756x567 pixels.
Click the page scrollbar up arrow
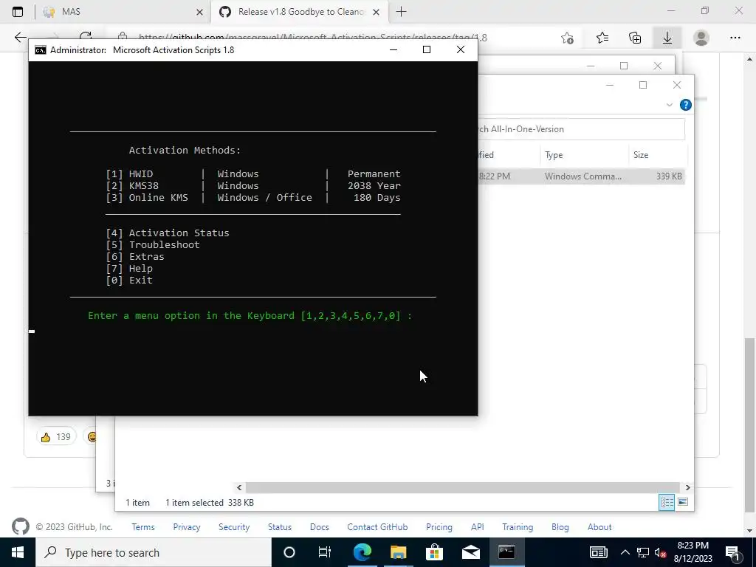[749, 59]
